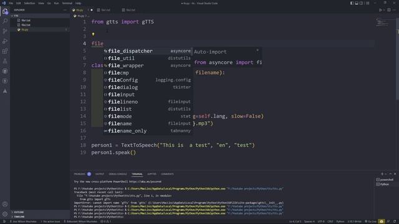
Task: Open the Customize Layout button
Action: pos(367,3)
